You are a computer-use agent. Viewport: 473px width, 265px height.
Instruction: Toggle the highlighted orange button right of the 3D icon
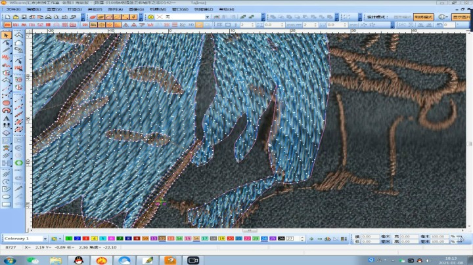[199, 25]
